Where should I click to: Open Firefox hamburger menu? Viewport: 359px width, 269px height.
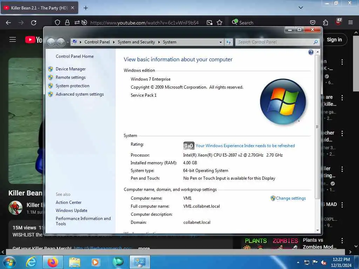(x=351, y=22)
